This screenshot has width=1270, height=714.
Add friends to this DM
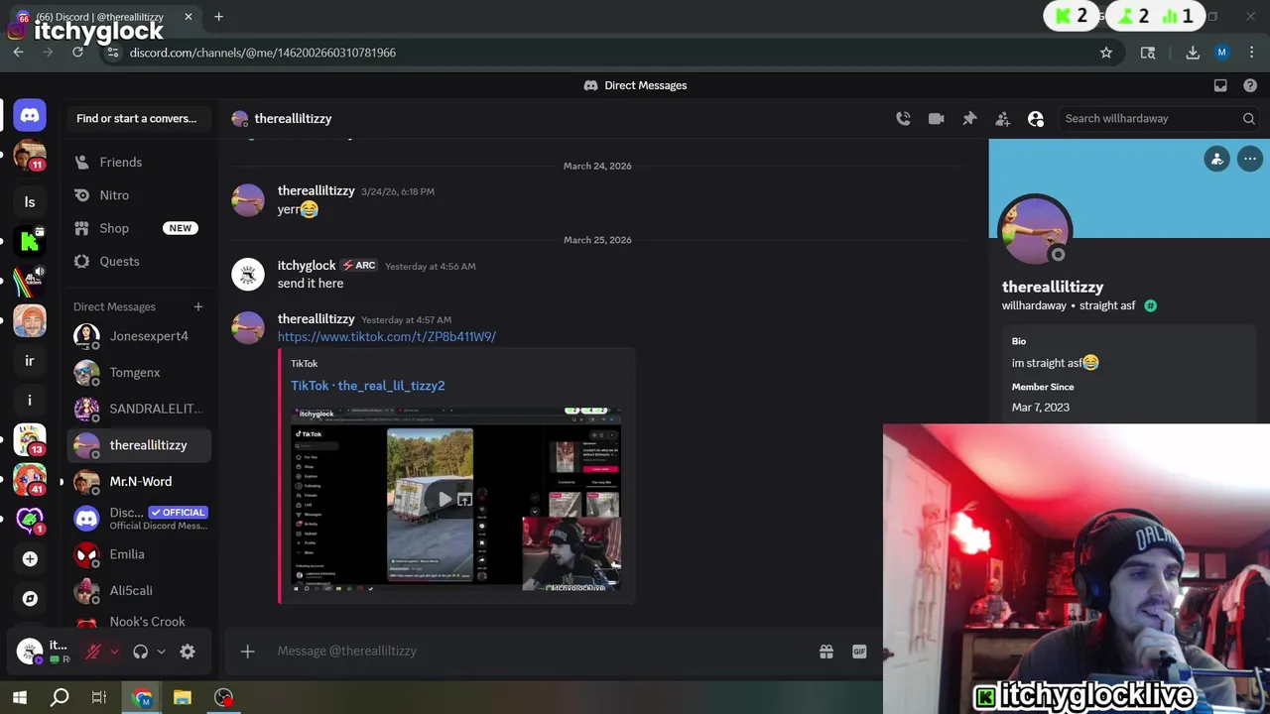pos(1002,118)
